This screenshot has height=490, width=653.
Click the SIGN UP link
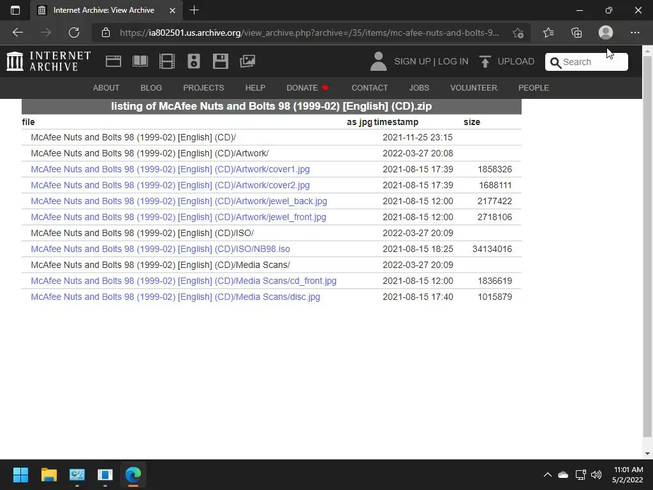[x=413, y=61]
